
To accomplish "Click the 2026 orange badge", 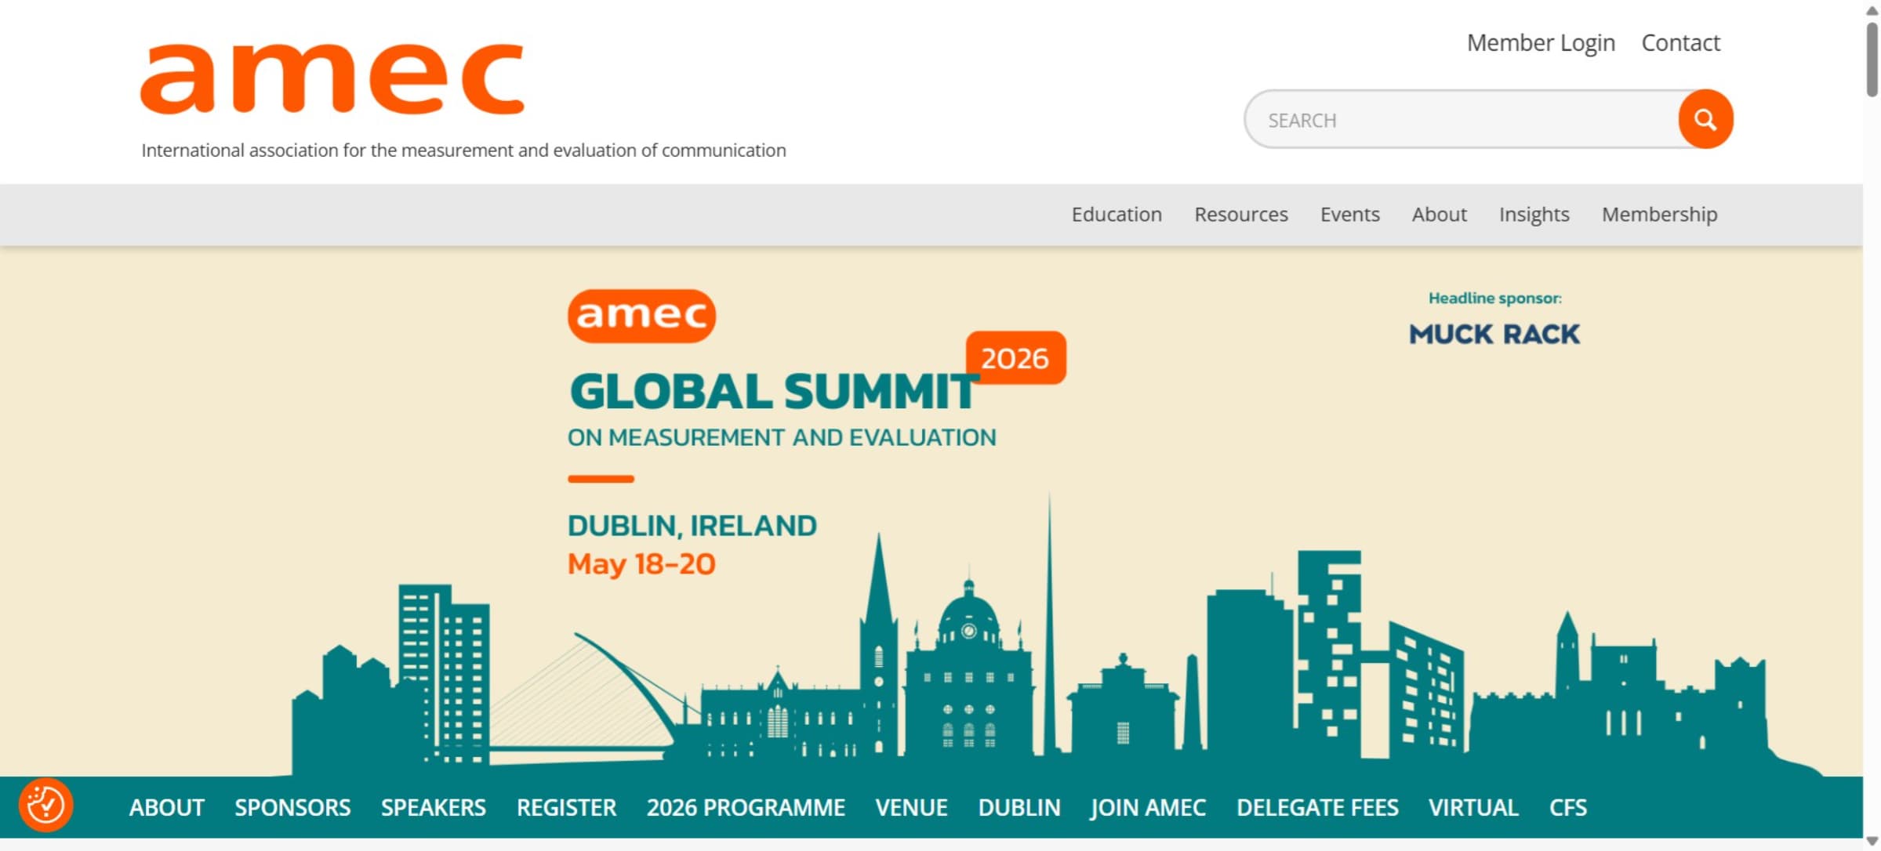I will pos(1015,358).
